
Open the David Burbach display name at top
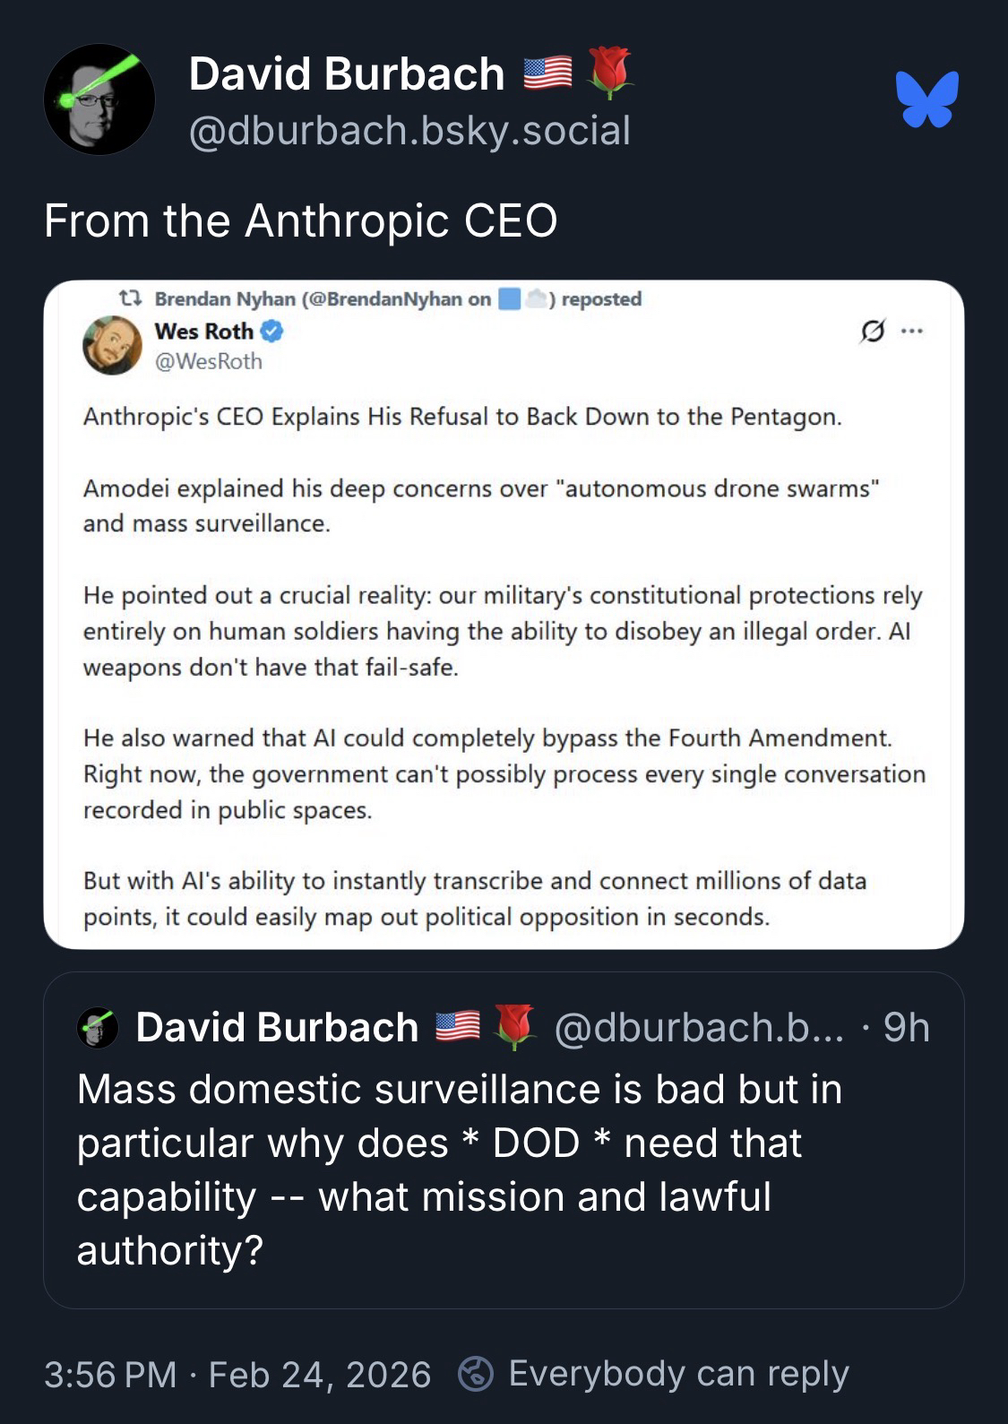click(347, 73)
